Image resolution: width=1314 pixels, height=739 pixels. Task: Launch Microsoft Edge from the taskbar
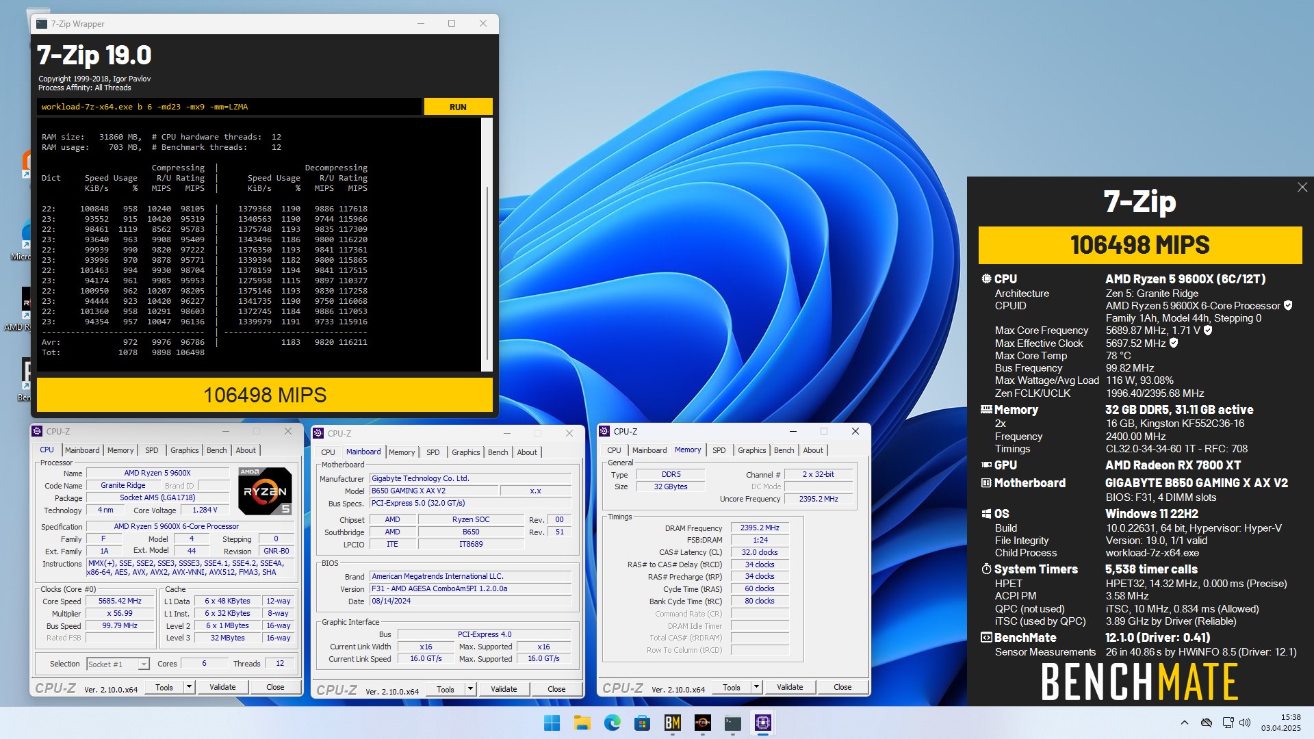612,723
